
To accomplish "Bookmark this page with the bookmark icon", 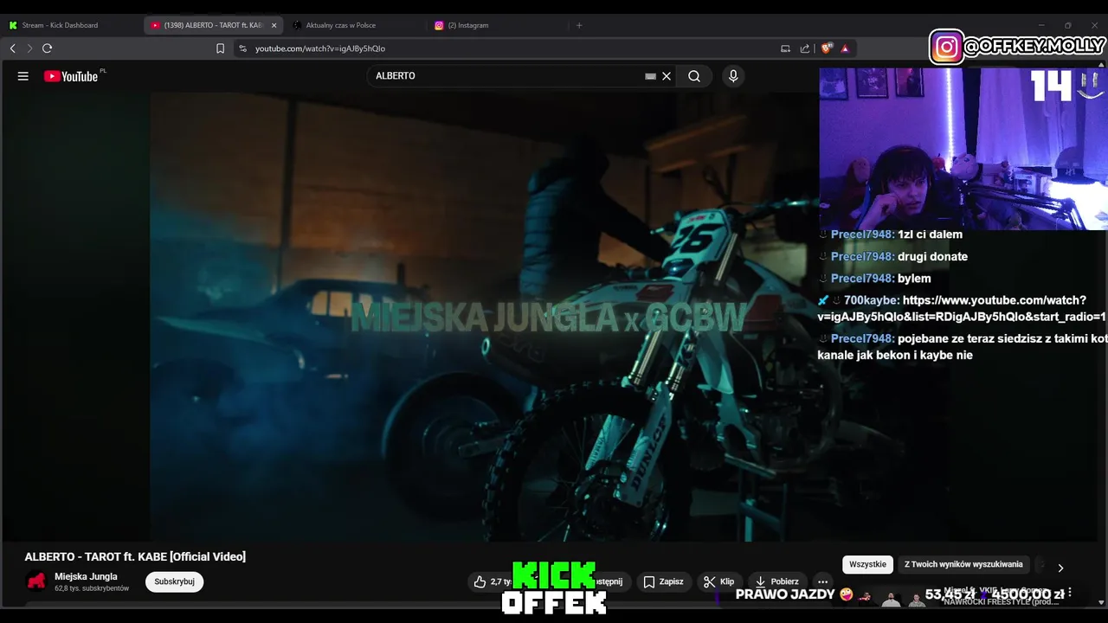I will (221, 48).
